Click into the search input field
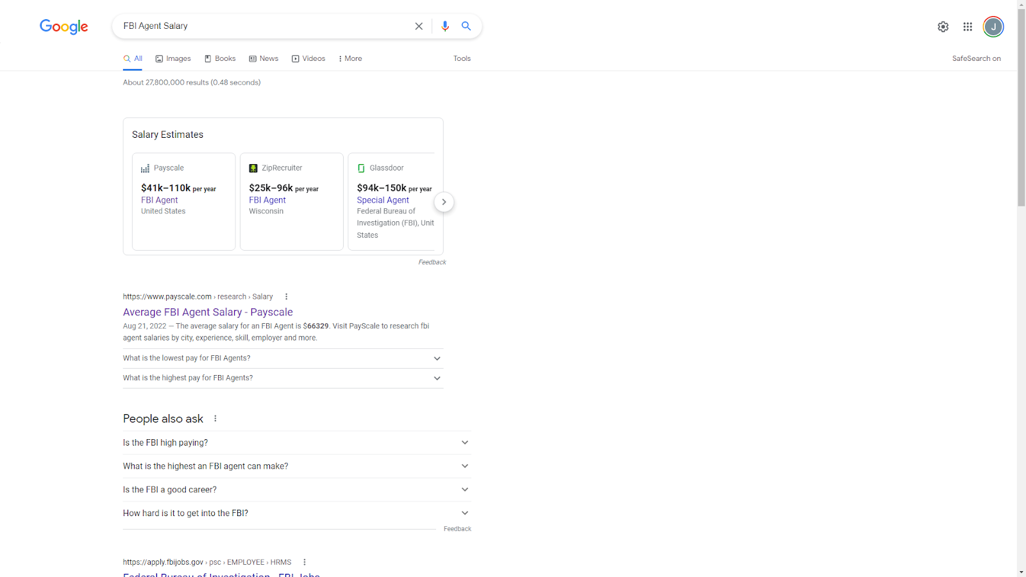This screenshot has height=577, width=1026. [263, 26]
